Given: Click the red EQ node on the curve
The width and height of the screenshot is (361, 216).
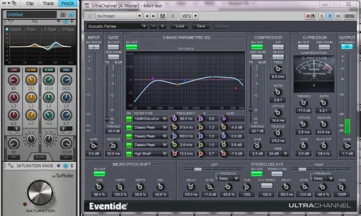Looking at the screenshot, I should 236,88.
